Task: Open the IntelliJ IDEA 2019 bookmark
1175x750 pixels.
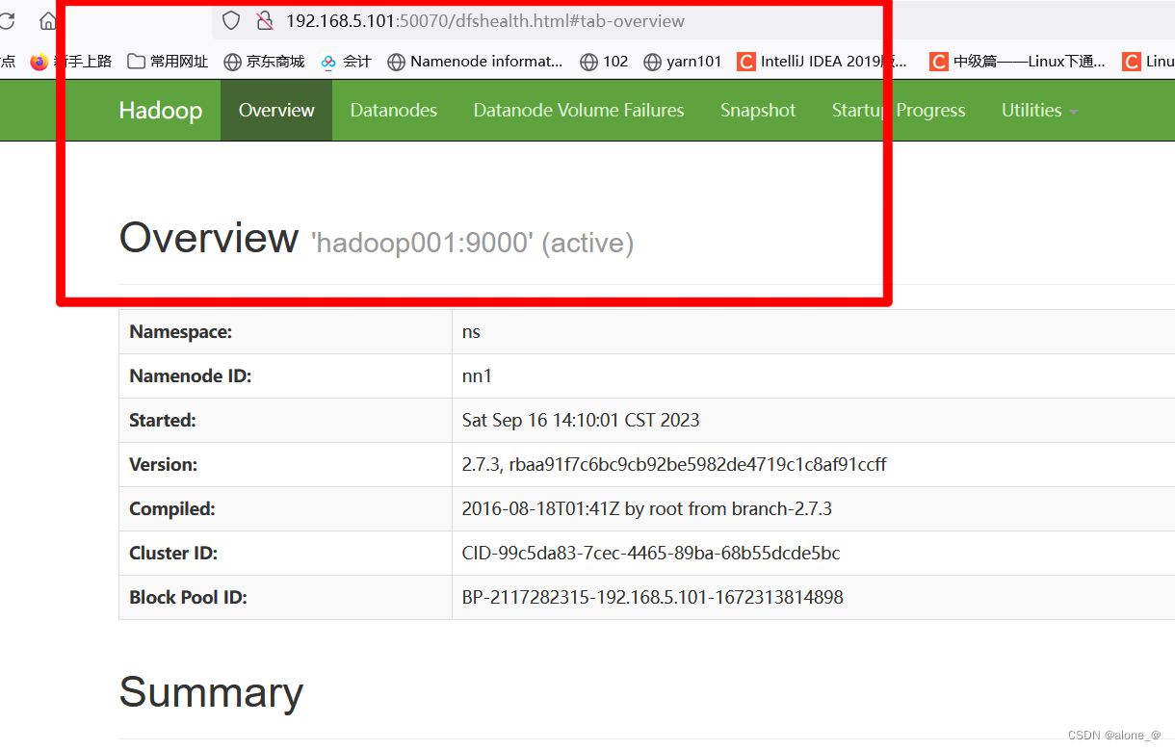Action: (822, 62)
